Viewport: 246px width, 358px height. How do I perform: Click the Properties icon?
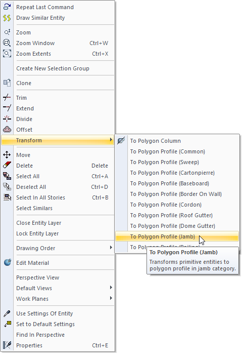tap(7, 345)
